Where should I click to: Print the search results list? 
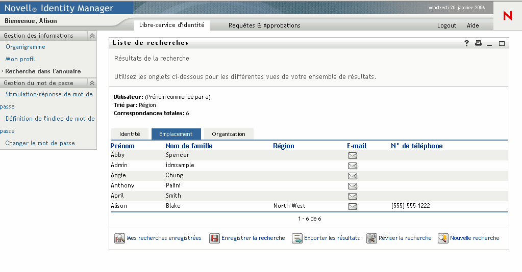(x=479, y=43)
